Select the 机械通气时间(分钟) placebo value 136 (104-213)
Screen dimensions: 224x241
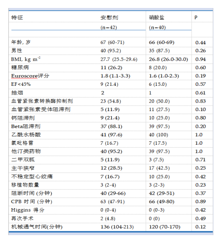coord(117,227)
